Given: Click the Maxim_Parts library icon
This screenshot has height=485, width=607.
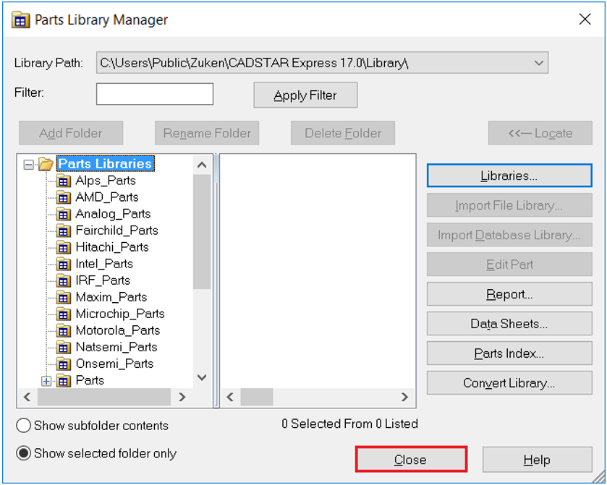Looking at the screenshot, I should click(64, 297).
